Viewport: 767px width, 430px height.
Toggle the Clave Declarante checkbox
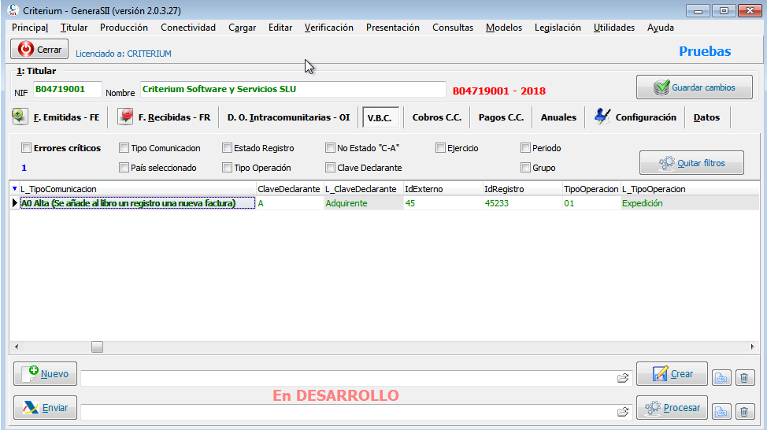click(x=330, y=168)
